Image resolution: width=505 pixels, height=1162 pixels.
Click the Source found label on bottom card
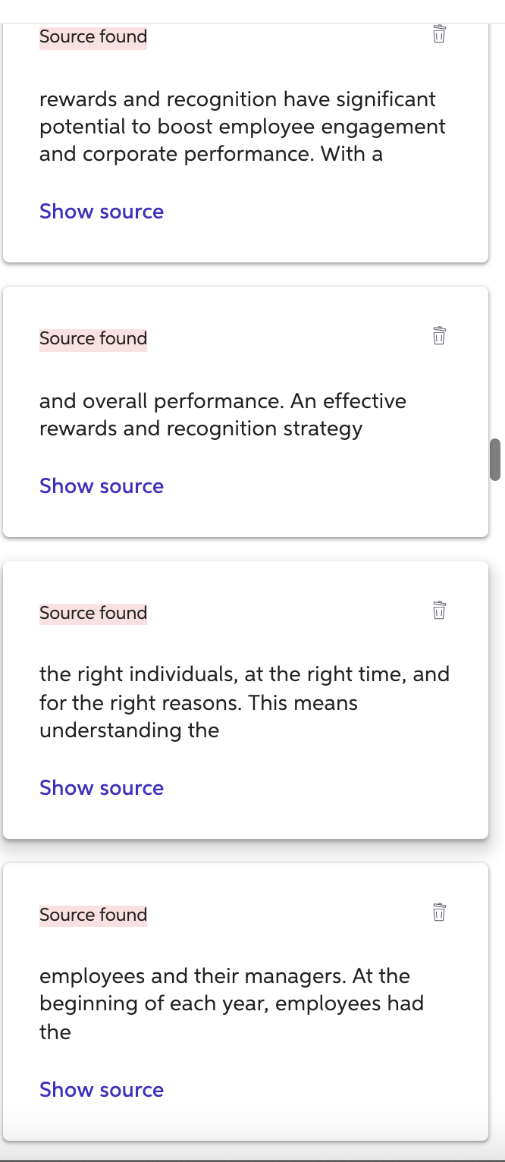pyautogui.click(x=93, y=915)
